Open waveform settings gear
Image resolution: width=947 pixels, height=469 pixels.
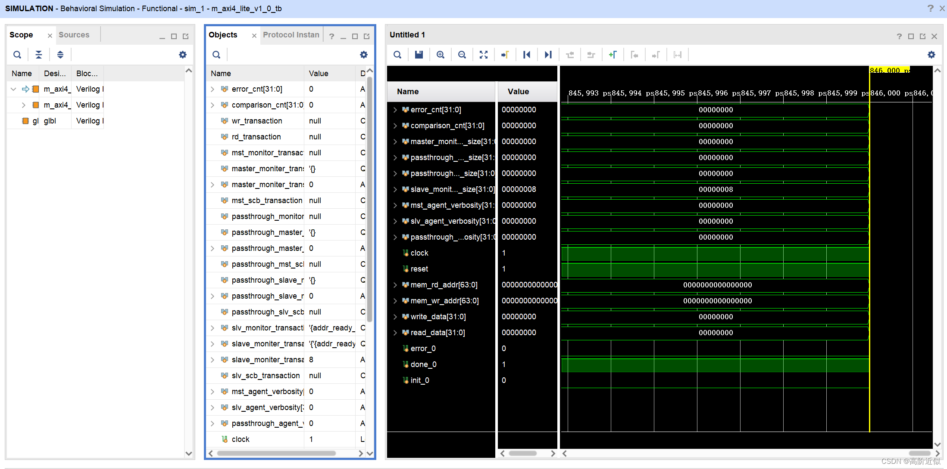pos(931,55)
